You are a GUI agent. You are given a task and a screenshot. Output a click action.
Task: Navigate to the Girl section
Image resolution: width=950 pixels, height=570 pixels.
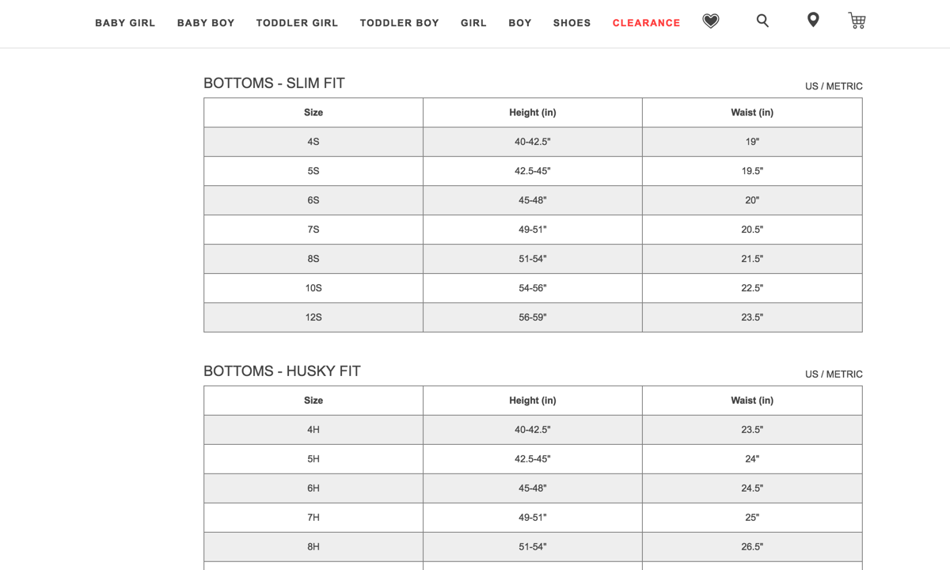pos(473,23)
